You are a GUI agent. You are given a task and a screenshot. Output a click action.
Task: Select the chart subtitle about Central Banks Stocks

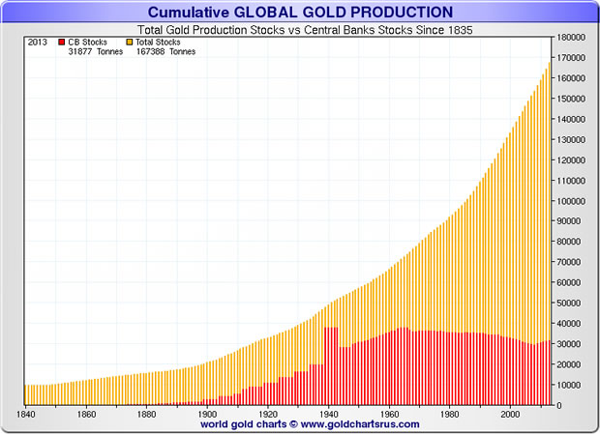[x=300, y=28]
